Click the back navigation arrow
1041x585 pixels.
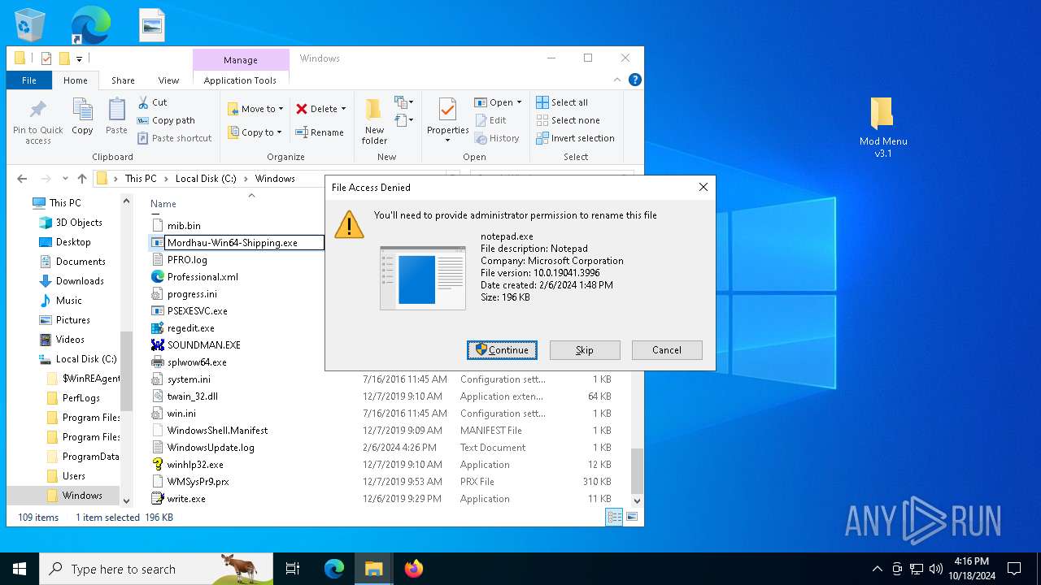click(22, 179)
